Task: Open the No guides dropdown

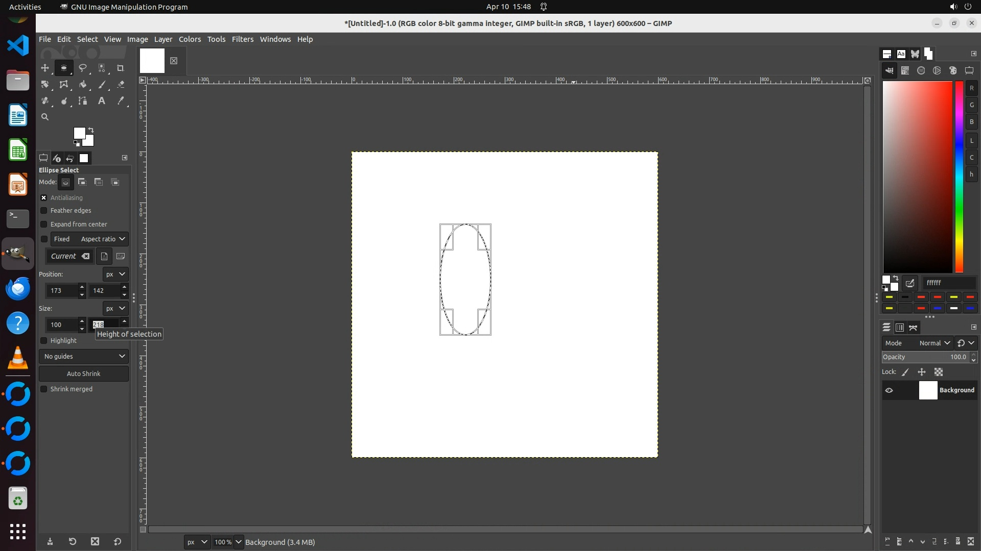Action: point(84,356)
